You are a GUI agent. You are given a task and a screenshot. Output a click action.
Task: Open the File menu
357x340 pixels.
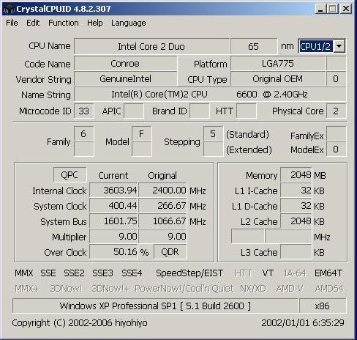pos(12,23)
